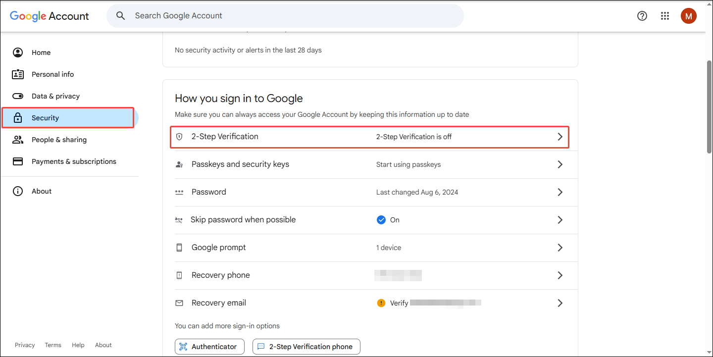Click the Home person icon in sidebar
The height and width of the screenshot is (357, 713).
[18, 52]
